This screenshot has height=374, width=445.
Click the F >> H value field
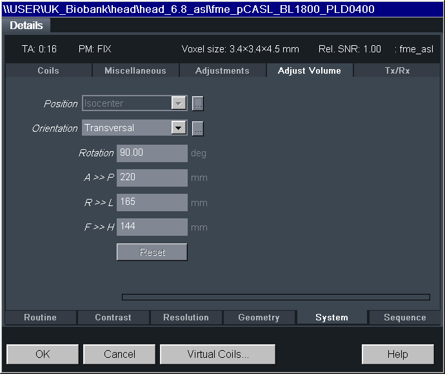(152, 227)
